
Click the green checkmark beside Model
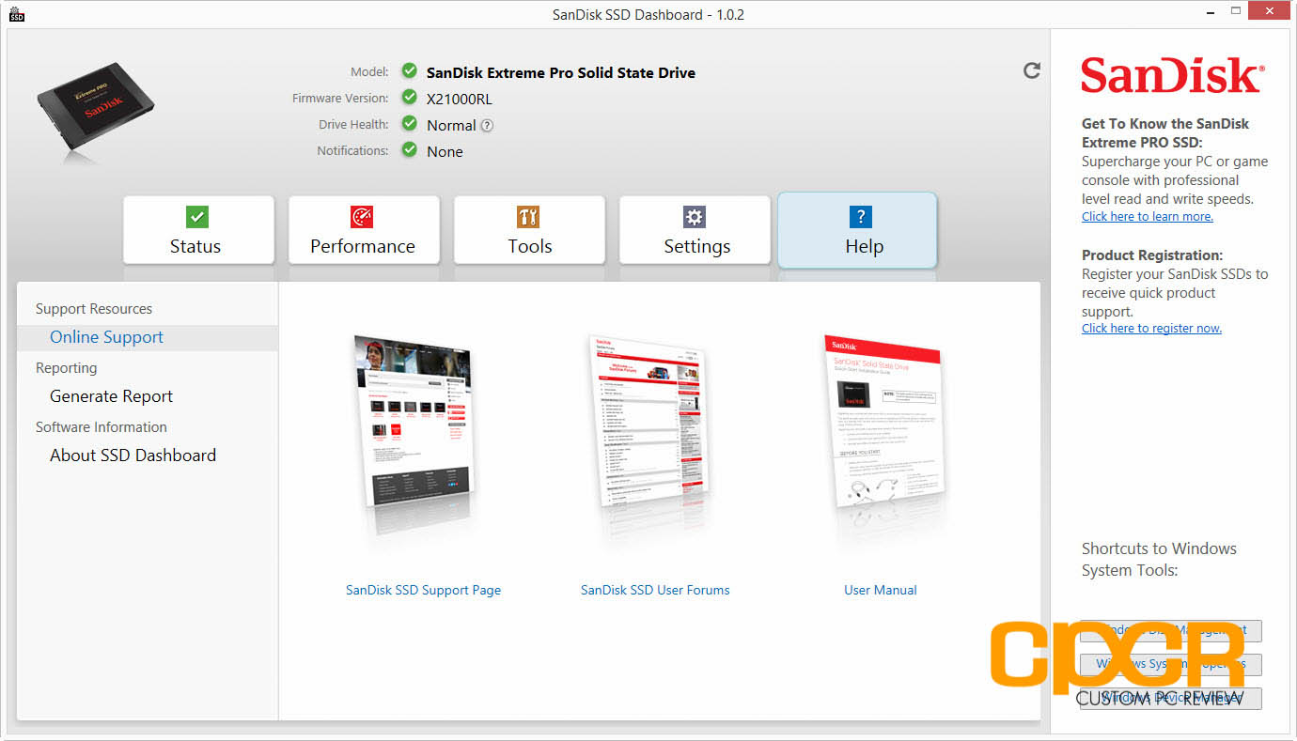point(409,71)
